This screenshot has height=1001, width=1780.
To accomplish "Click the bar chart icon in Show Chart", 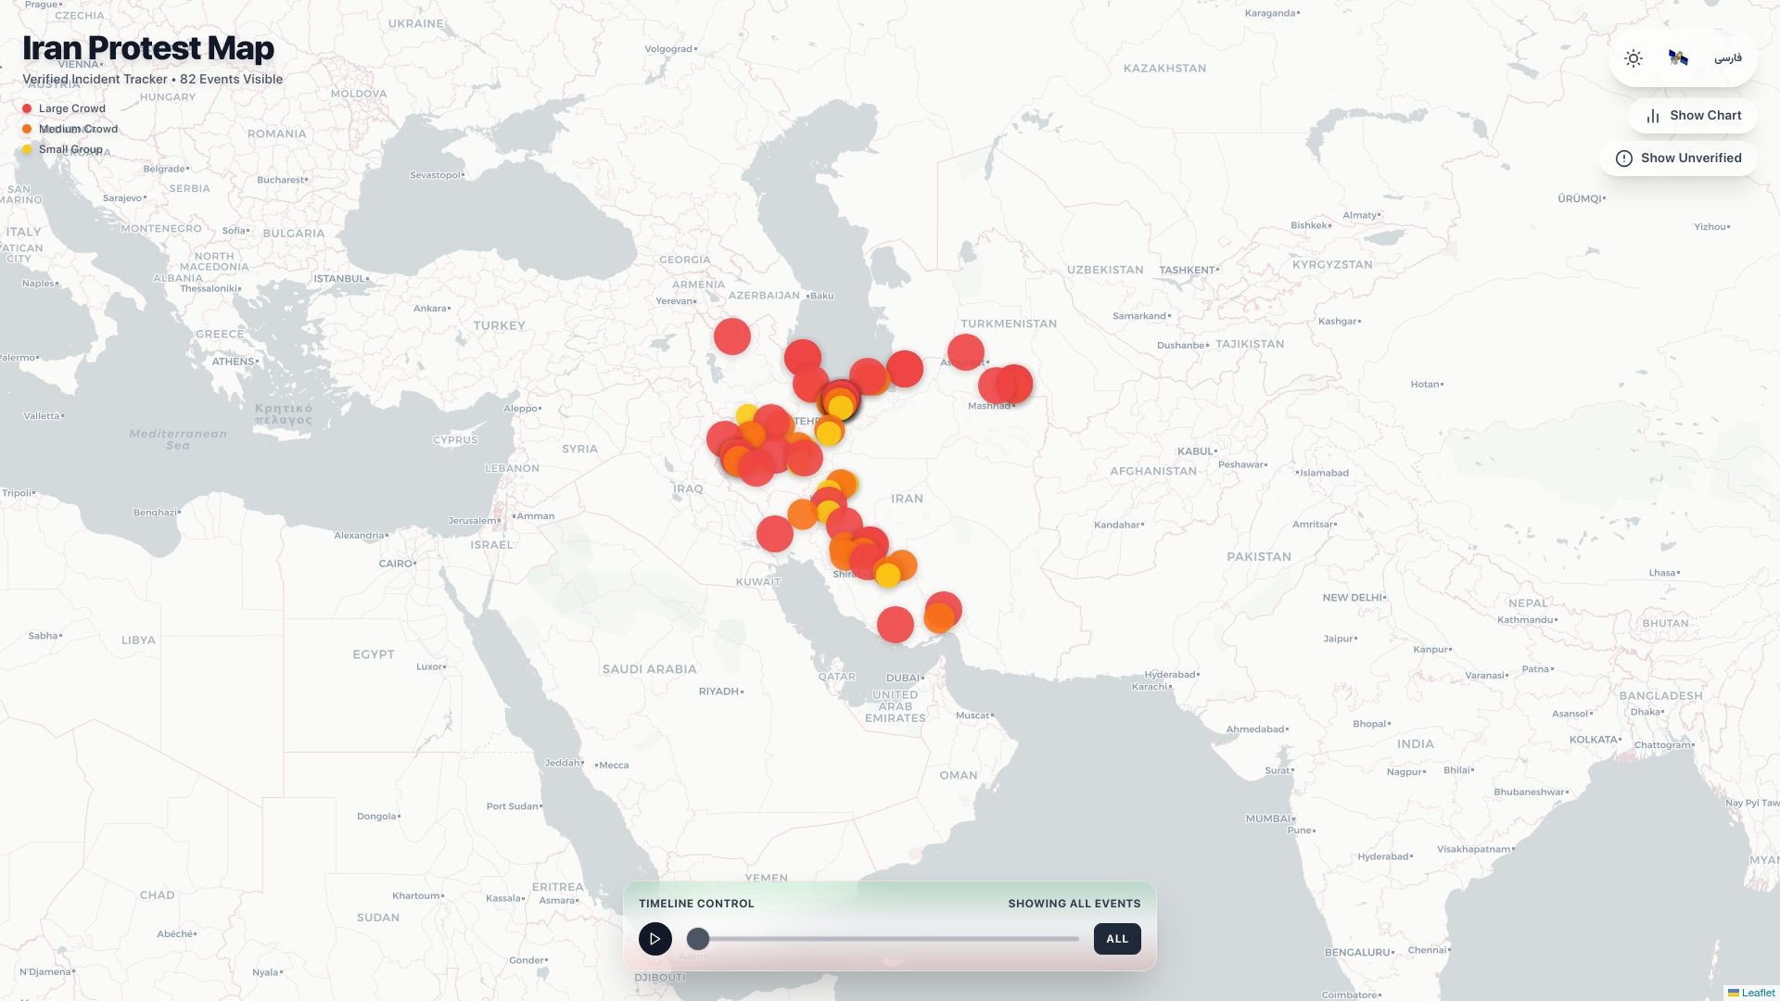I will tap(1653, 116).
